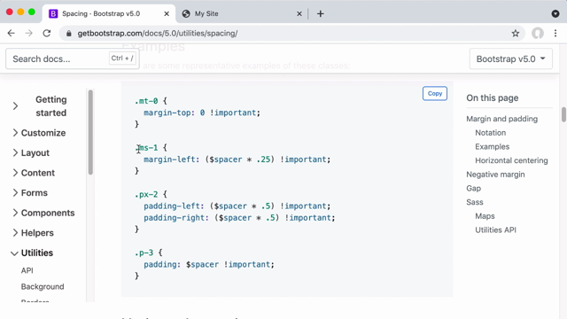Click the Bootstrap favicon on the Spacing tab
This screenshot has height=319, width=567.
point(53,14)
